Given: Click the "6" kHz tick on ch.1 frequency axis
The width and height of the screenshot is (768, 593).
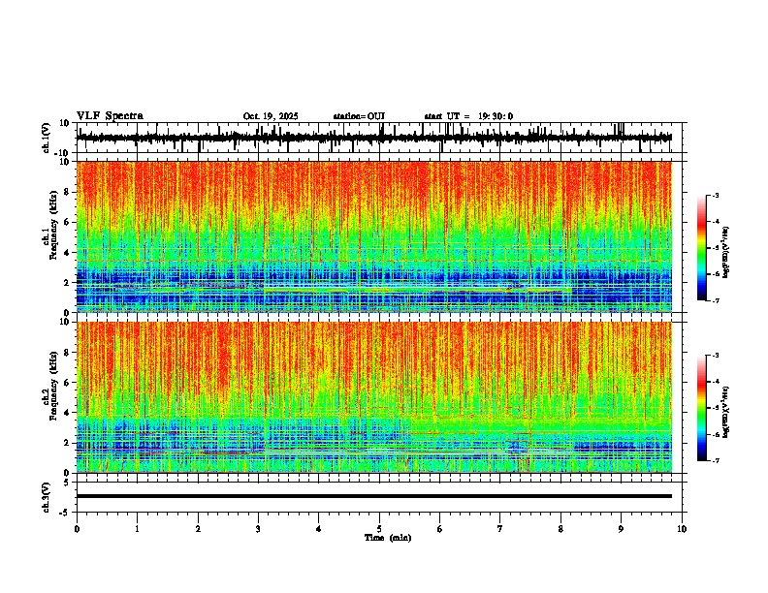Looking at the screenshot, I should (67, 222).
